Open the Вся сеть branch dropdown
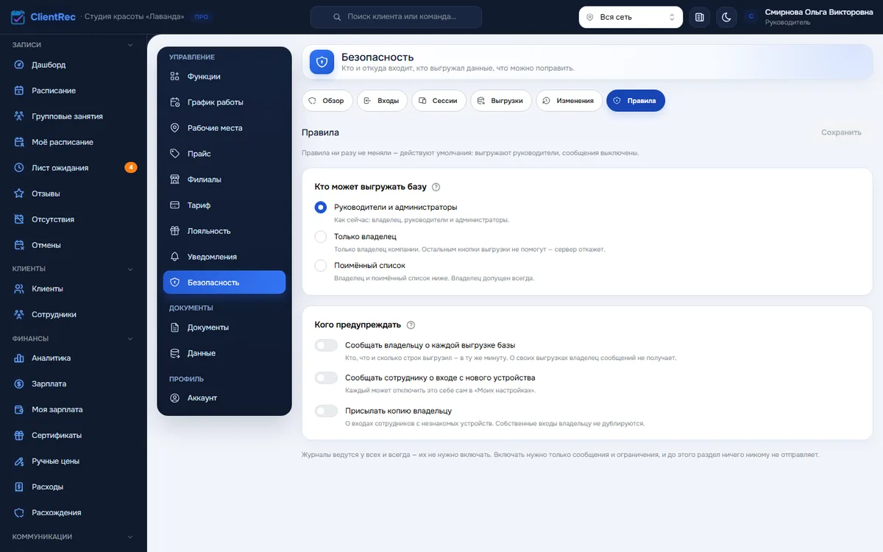The width and height of the screenshot is (883, 552). (x=631, y=17)
